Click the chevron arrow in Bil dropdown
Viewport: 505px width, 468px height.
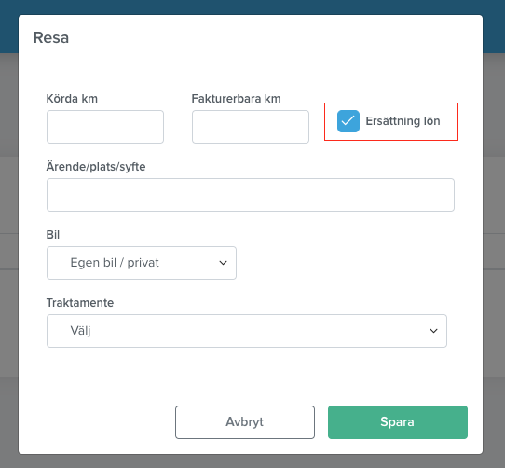click(223, 263)
